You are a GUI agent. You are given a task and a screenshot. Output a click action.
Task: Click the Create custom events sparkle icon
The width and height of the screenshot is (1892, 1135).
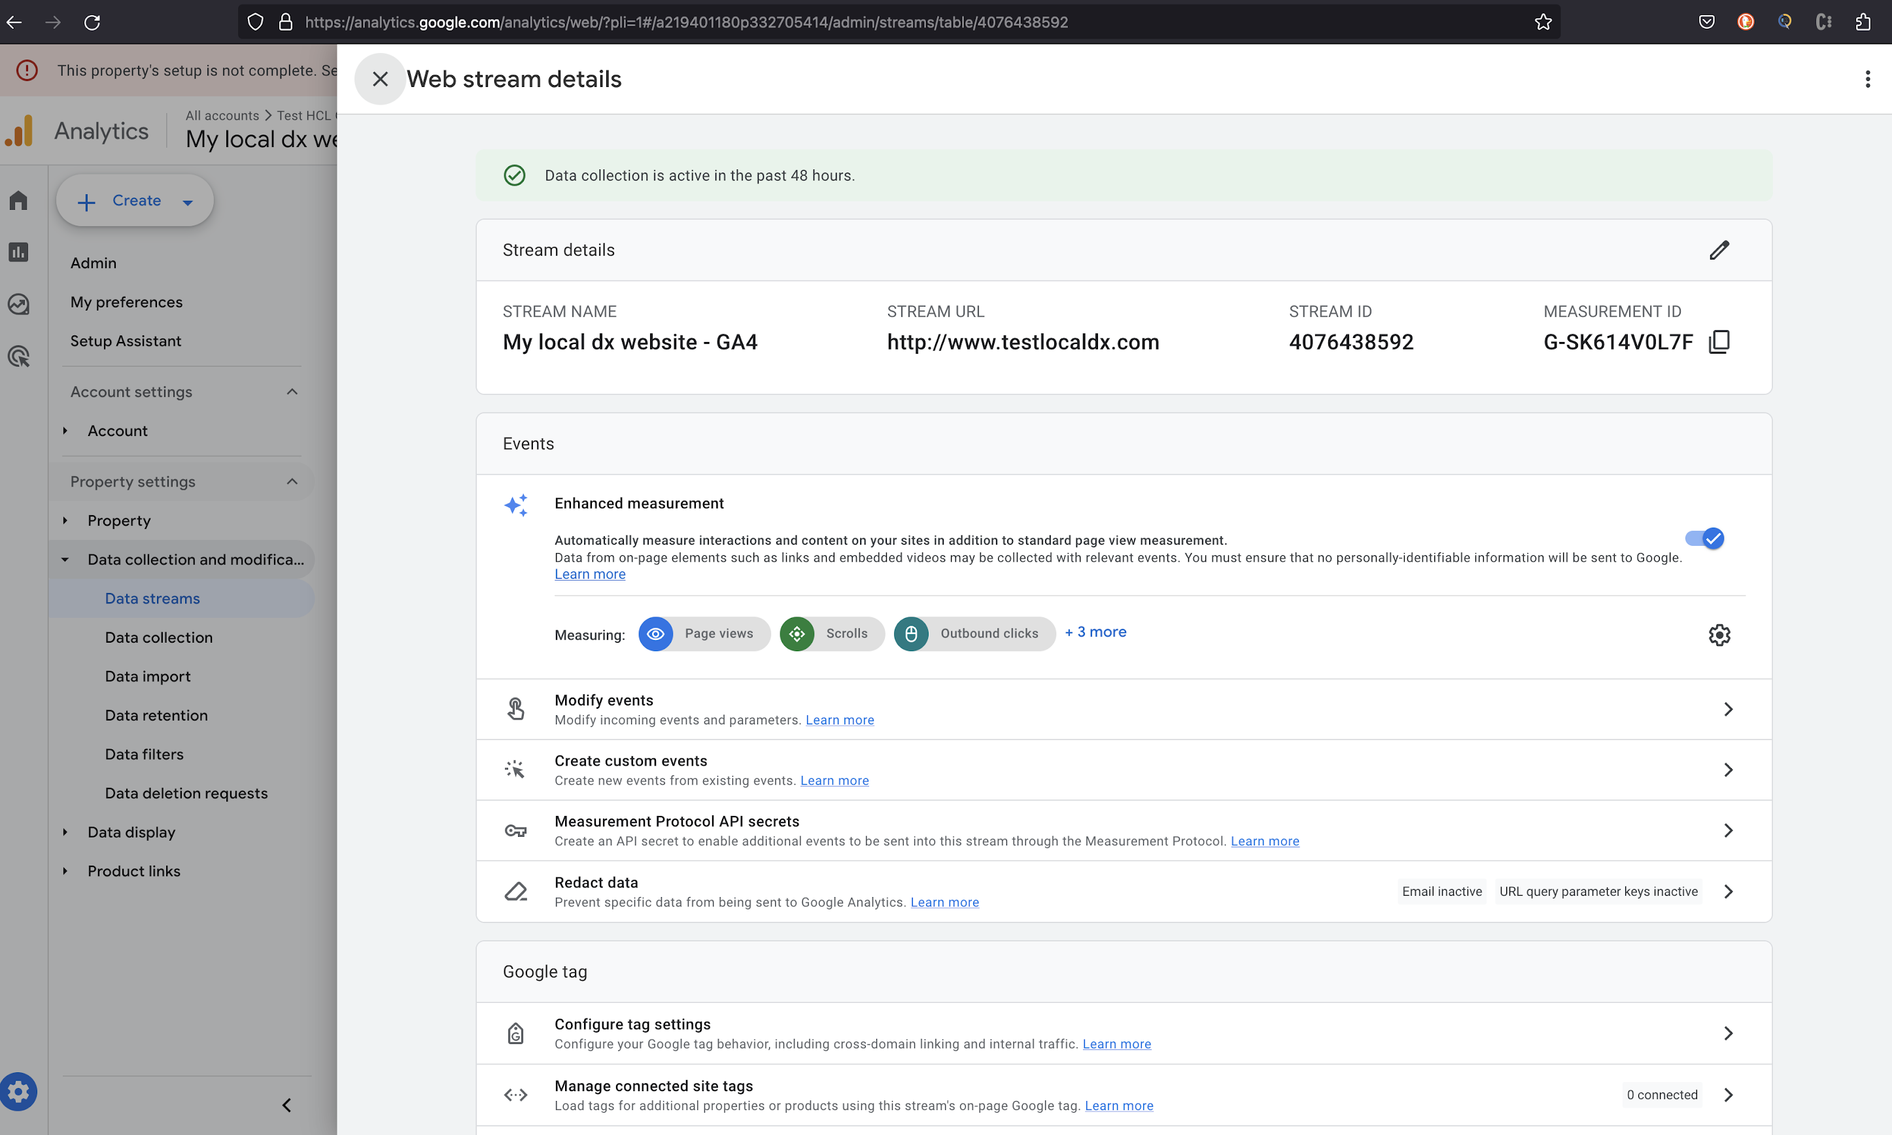(513, 770)
